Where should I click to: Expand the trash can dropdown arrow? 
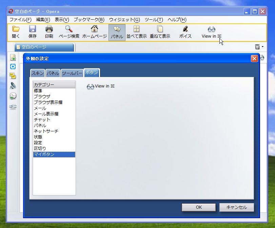point(262,47)
